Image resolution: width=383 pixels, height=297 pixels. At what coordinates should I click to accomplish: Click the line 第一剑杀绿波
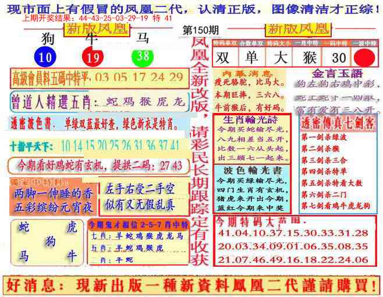click(x=324, y=137)
